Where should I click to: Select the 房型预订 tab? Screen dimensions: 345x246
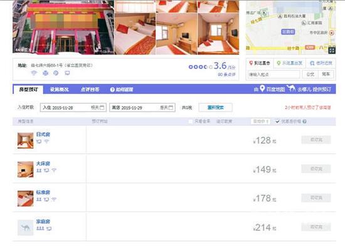point(28,89)
